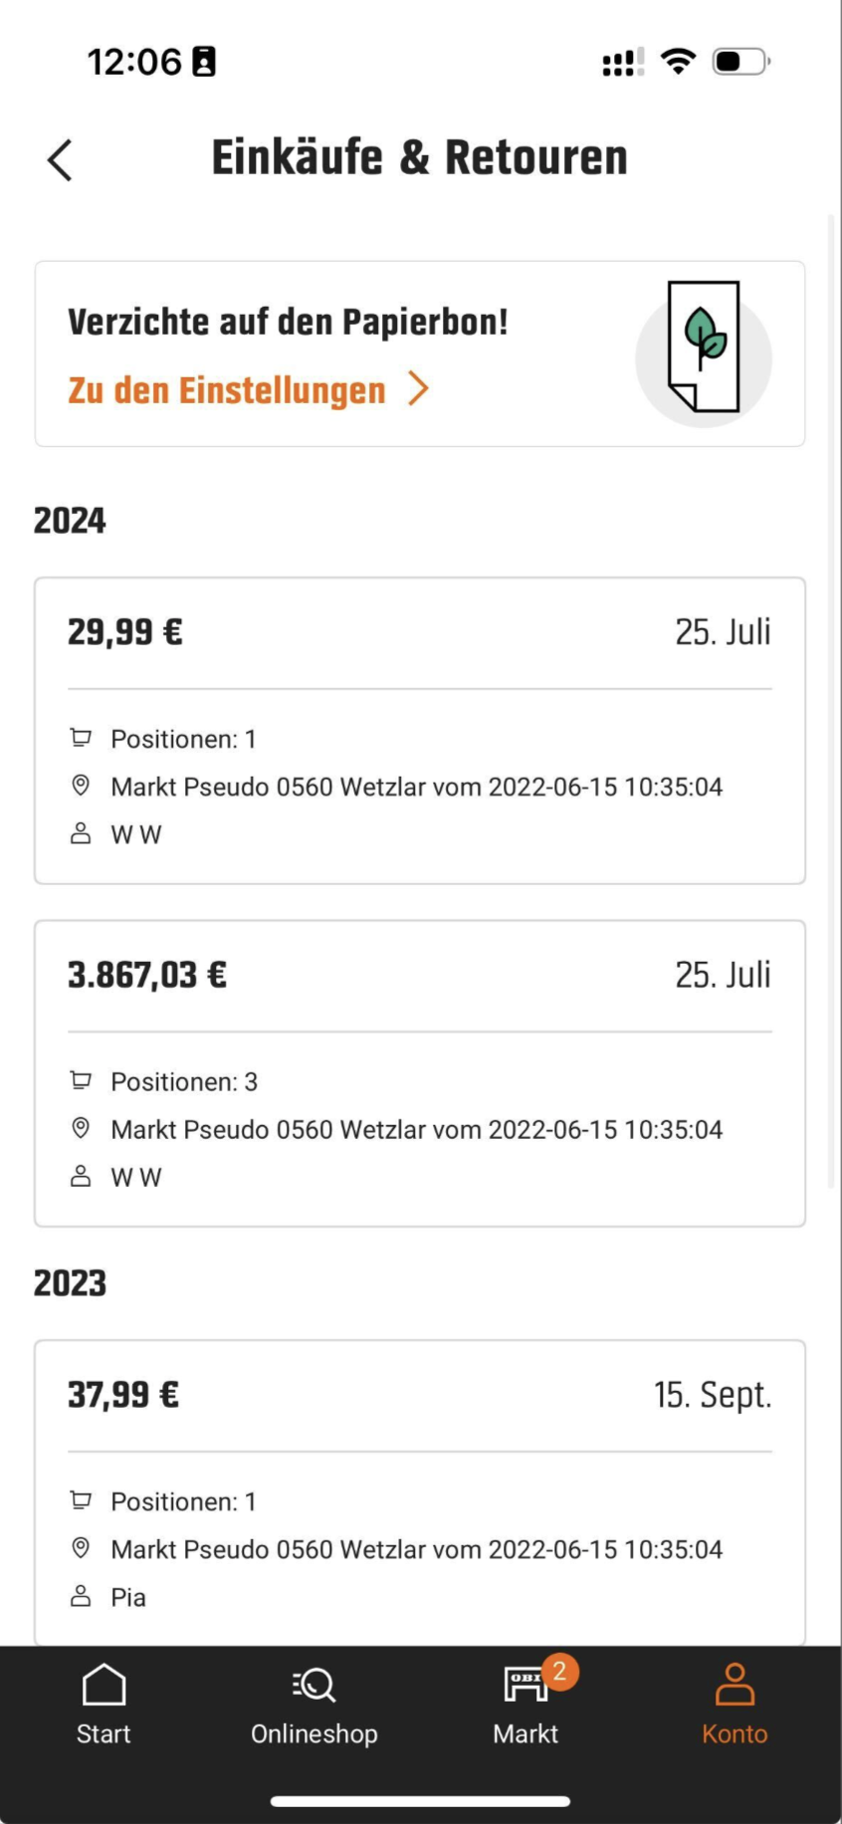Tap the back arrow icon
Image resolution: width=842 pixels, height=1824 pixels.
pos(60,159)
